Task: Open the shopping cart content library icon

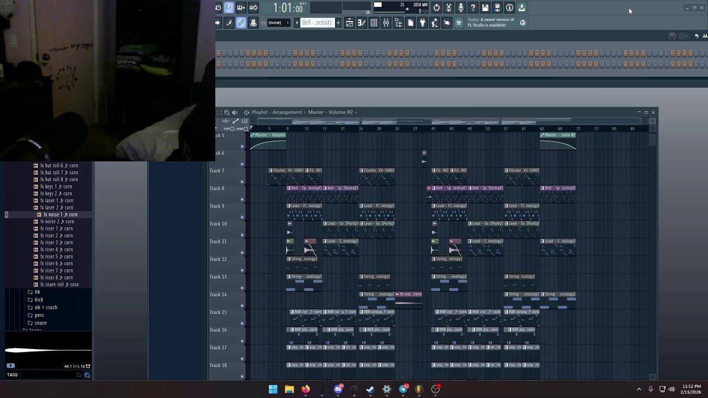Action: pyautogui.click(x=459, y=23)
